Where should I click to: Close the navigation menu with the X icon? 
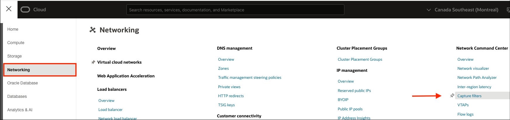pyautogui.click(x=9, y=9)
